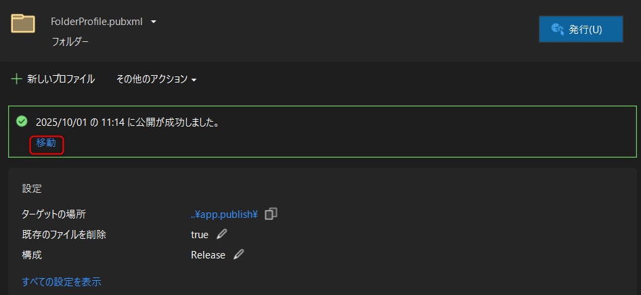
Task: Copy the target location path
Action: [271, 214]
